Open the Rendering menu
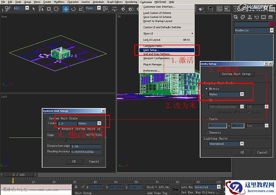Image resolution: width=276 pixels, height=195 pixels. [131, 2]
